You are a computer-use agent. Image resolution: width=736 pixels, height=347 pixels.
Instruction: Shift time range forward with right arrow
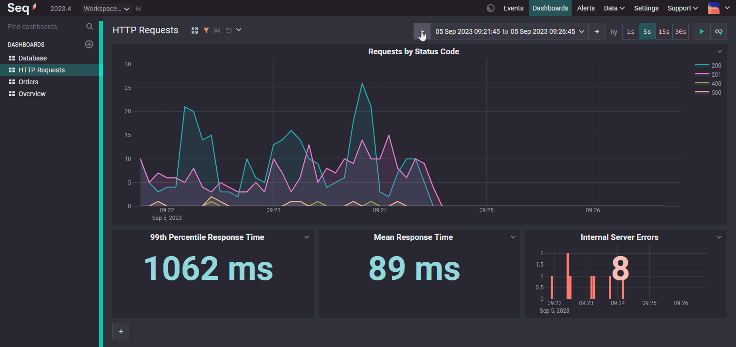pyautogui.click(x=596, y=31)
